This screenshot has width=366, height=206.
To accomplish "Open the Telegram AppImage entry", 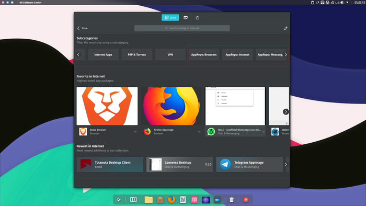I will (249, 165).
